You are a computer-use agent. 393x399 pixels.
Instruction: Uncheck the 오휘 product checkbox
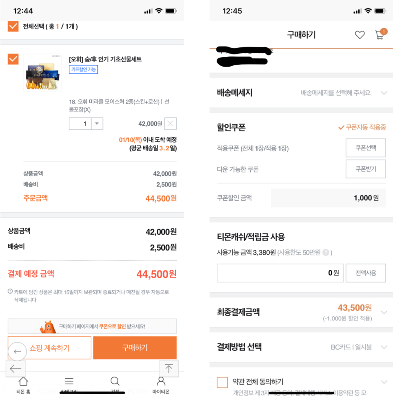(x=13, y=59)
